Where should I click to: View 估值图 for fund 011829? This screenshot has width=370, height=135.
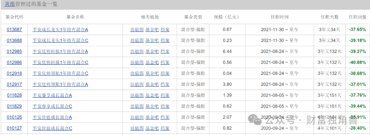point(137,106)
